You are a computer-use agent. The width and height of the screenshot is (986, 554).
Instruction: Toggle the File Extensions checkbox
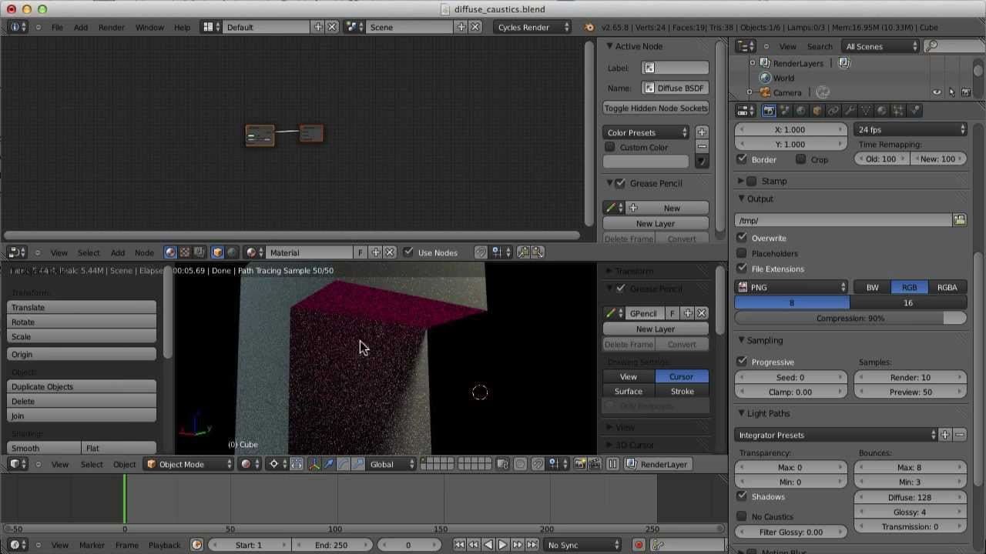click(742, 269)
